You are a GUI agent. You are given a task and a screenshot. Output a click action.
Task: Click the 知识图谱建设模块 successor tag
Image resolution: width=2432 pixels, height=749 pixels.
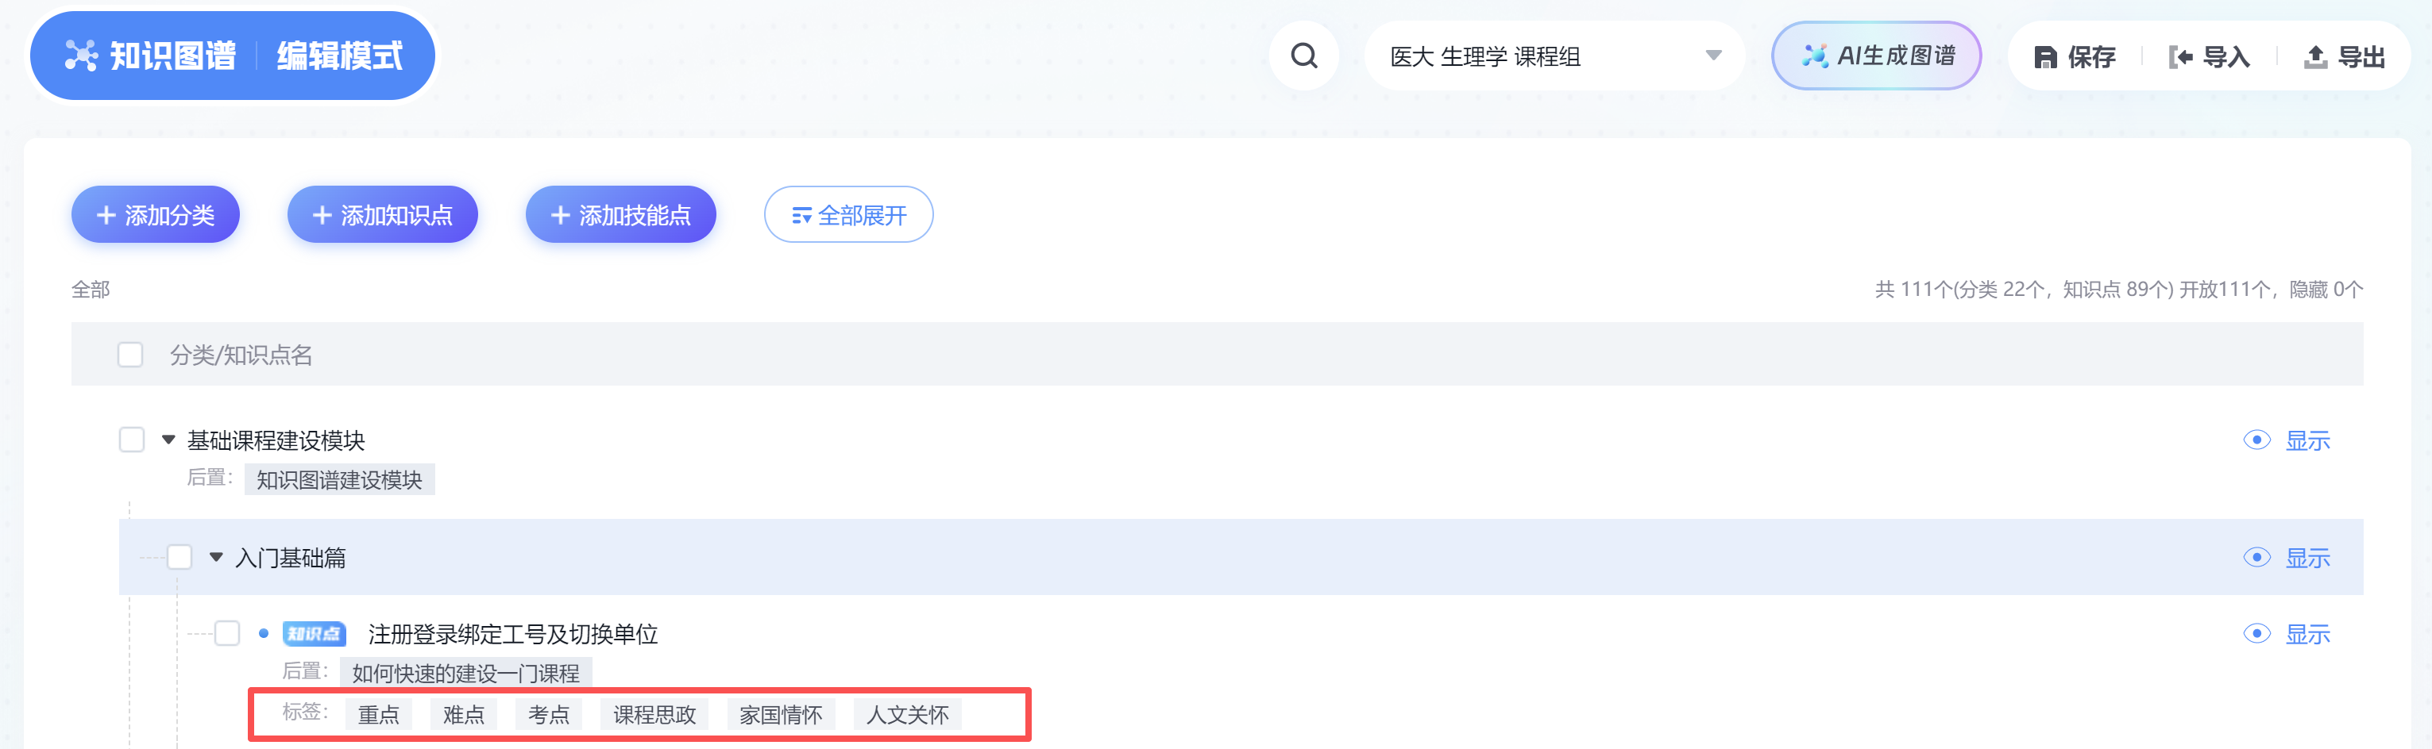339,479
